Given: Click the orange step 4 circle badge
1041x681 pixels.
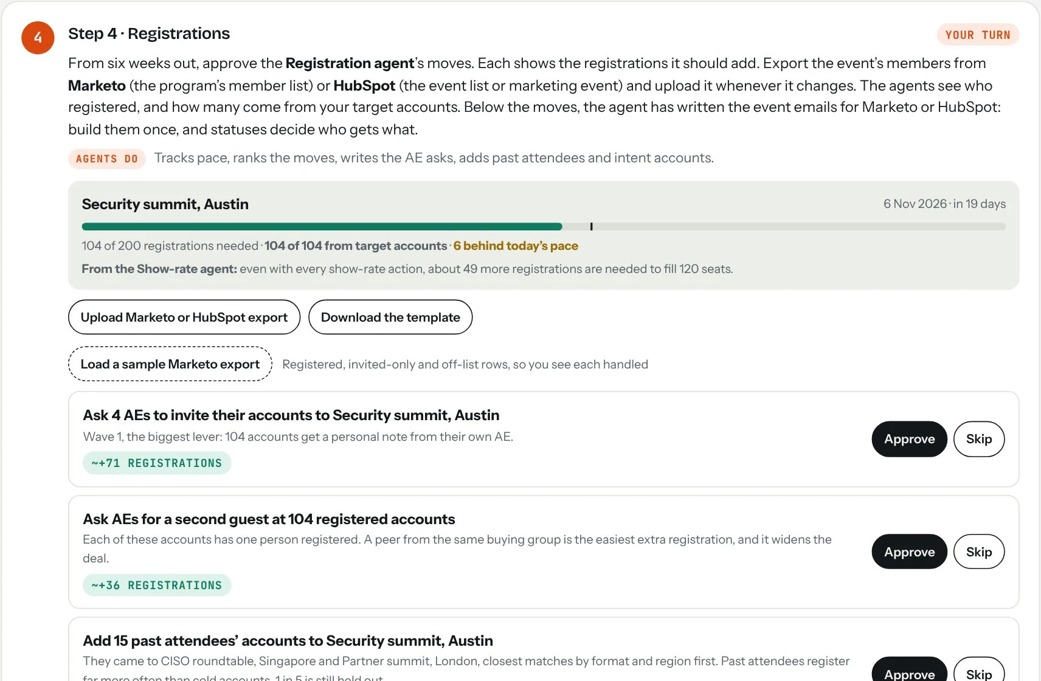Looking at the screenshot, I should point(38,38).
